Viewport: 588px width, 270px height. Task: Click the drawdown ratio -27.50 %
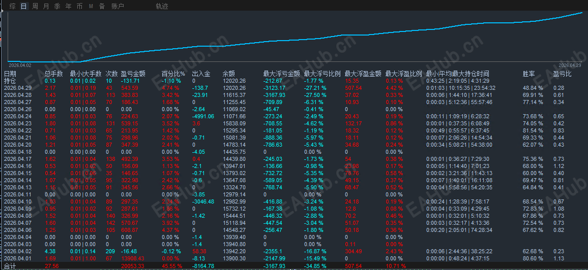(x=315, y=95)
